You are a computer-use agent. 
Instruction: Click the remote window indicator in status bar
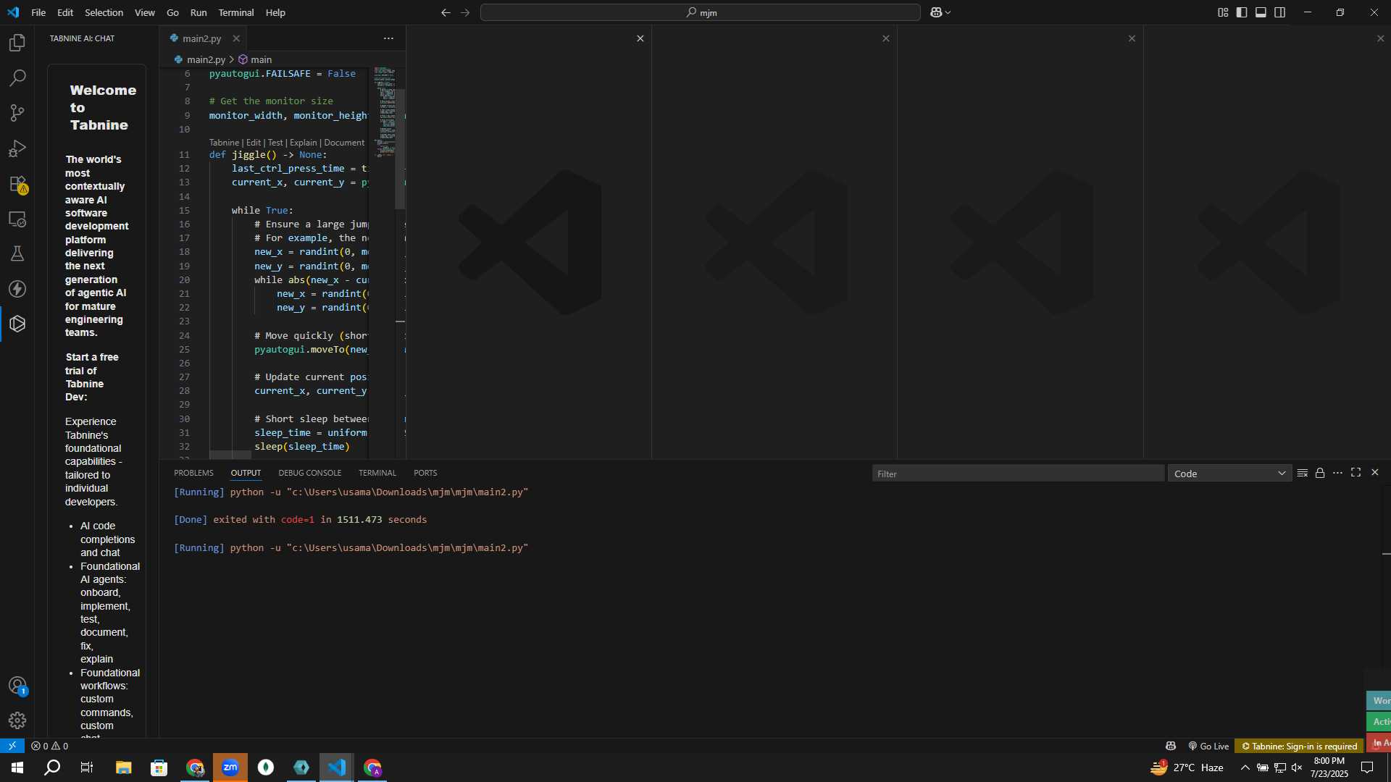point(12,746)
